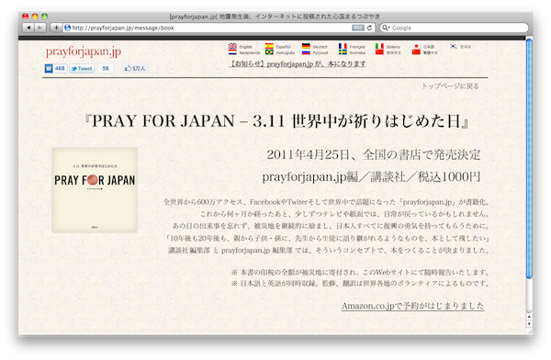Click the Russian flag for Русский

coord(306,52)
